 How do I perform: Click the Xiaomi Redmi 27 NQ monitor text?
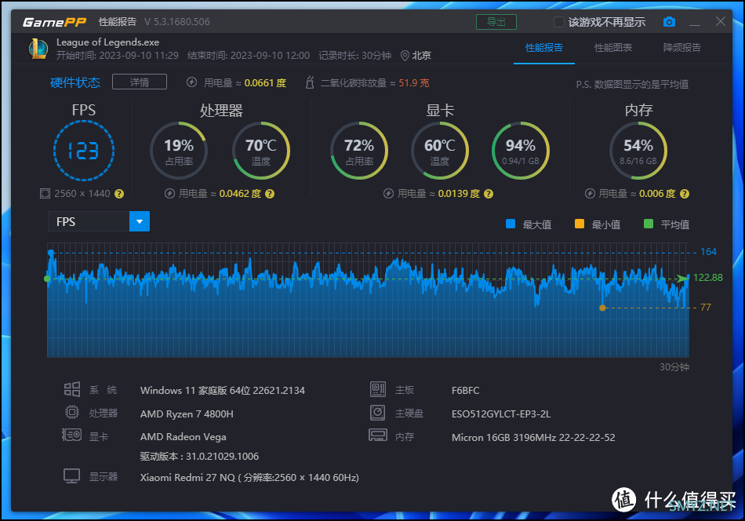click(249, 477)
